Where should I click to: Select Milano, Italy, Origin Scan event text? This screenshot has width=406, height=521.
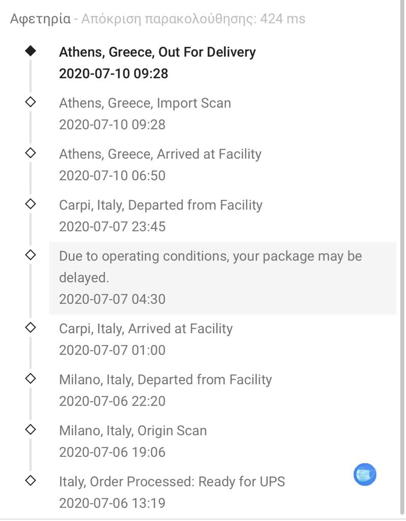(x=133, y=431)
